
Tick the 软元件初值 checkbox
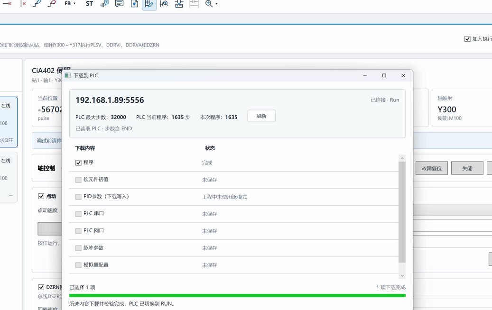pyautogui.click(x=78, y=180)
